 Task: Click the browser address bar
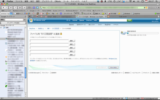[93, 8]
